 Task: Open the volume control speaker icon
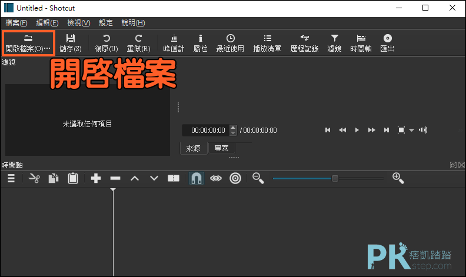click(423, 130)
